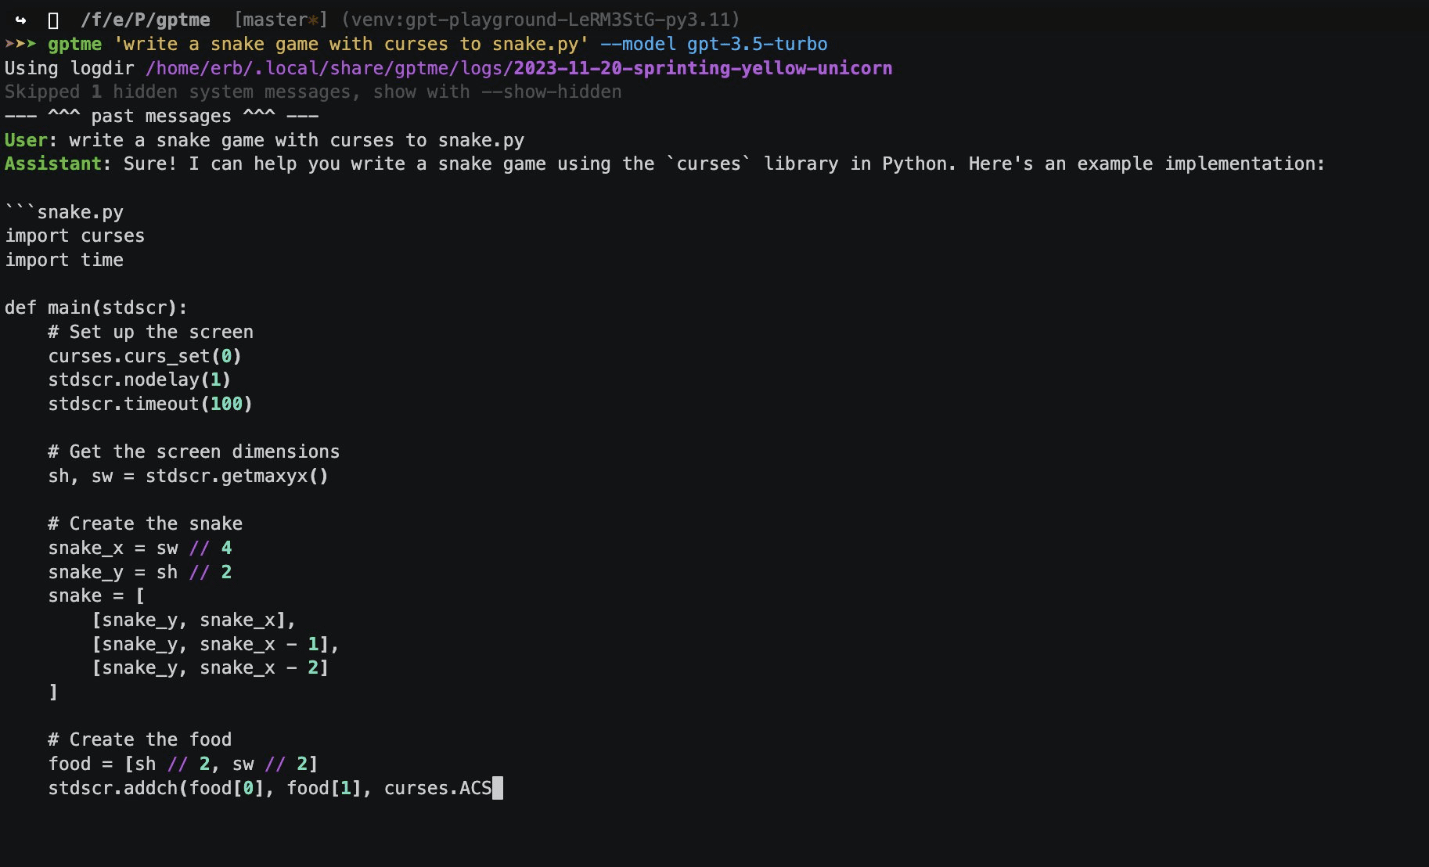Click 'curses.curs_set(0)' line
1429x867 pixels.
145,357
